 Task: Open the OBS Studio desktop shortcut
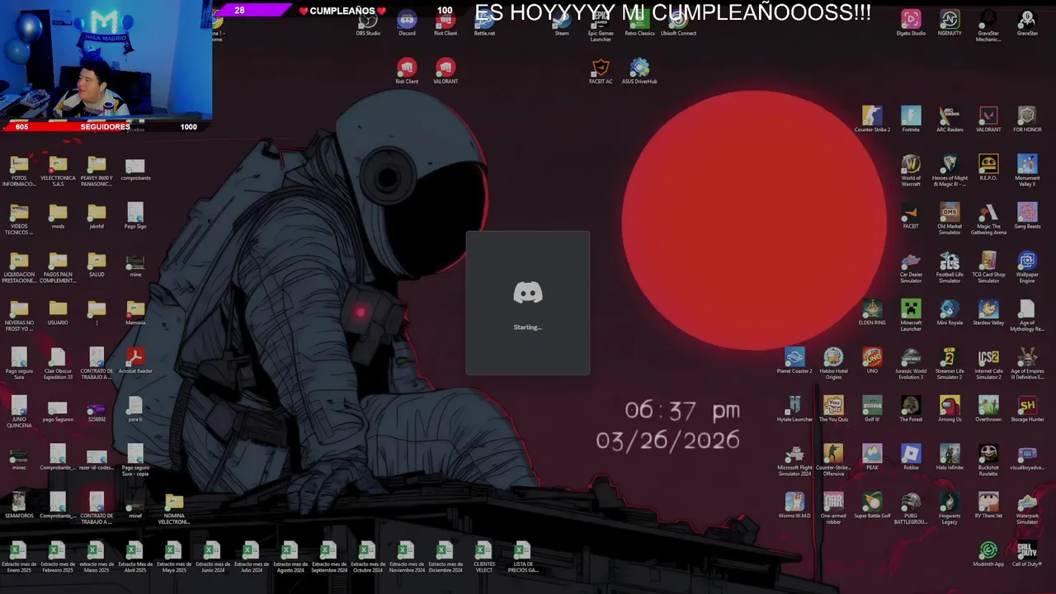pos(368,22)
